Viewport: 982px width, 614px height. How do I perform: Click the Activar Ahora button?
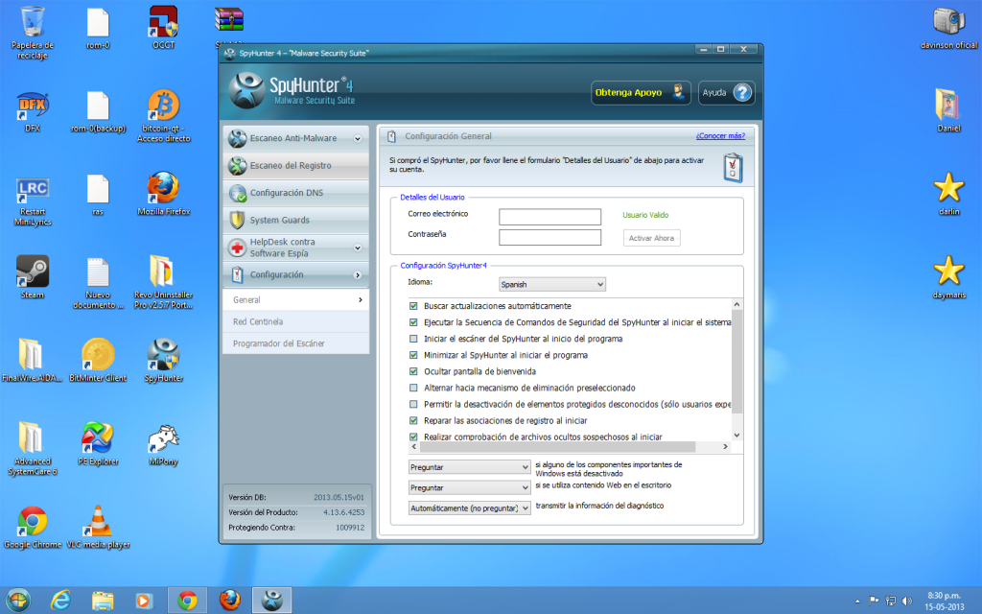click(651, 239)
